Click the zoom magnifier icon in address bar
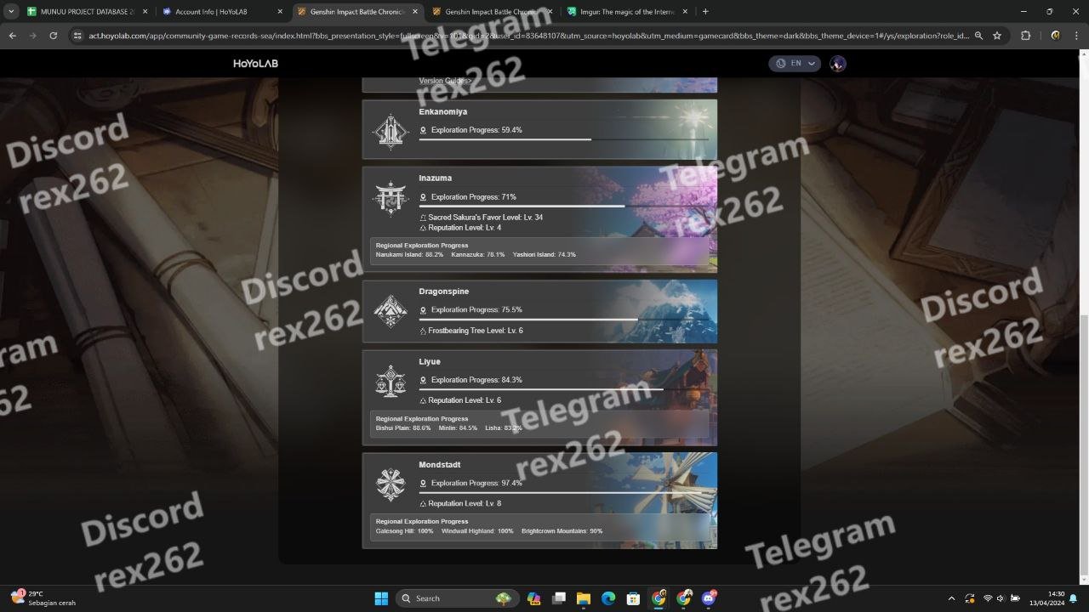Image resolution: width=1089 pixels, height=612 pixels. [978, 36]
